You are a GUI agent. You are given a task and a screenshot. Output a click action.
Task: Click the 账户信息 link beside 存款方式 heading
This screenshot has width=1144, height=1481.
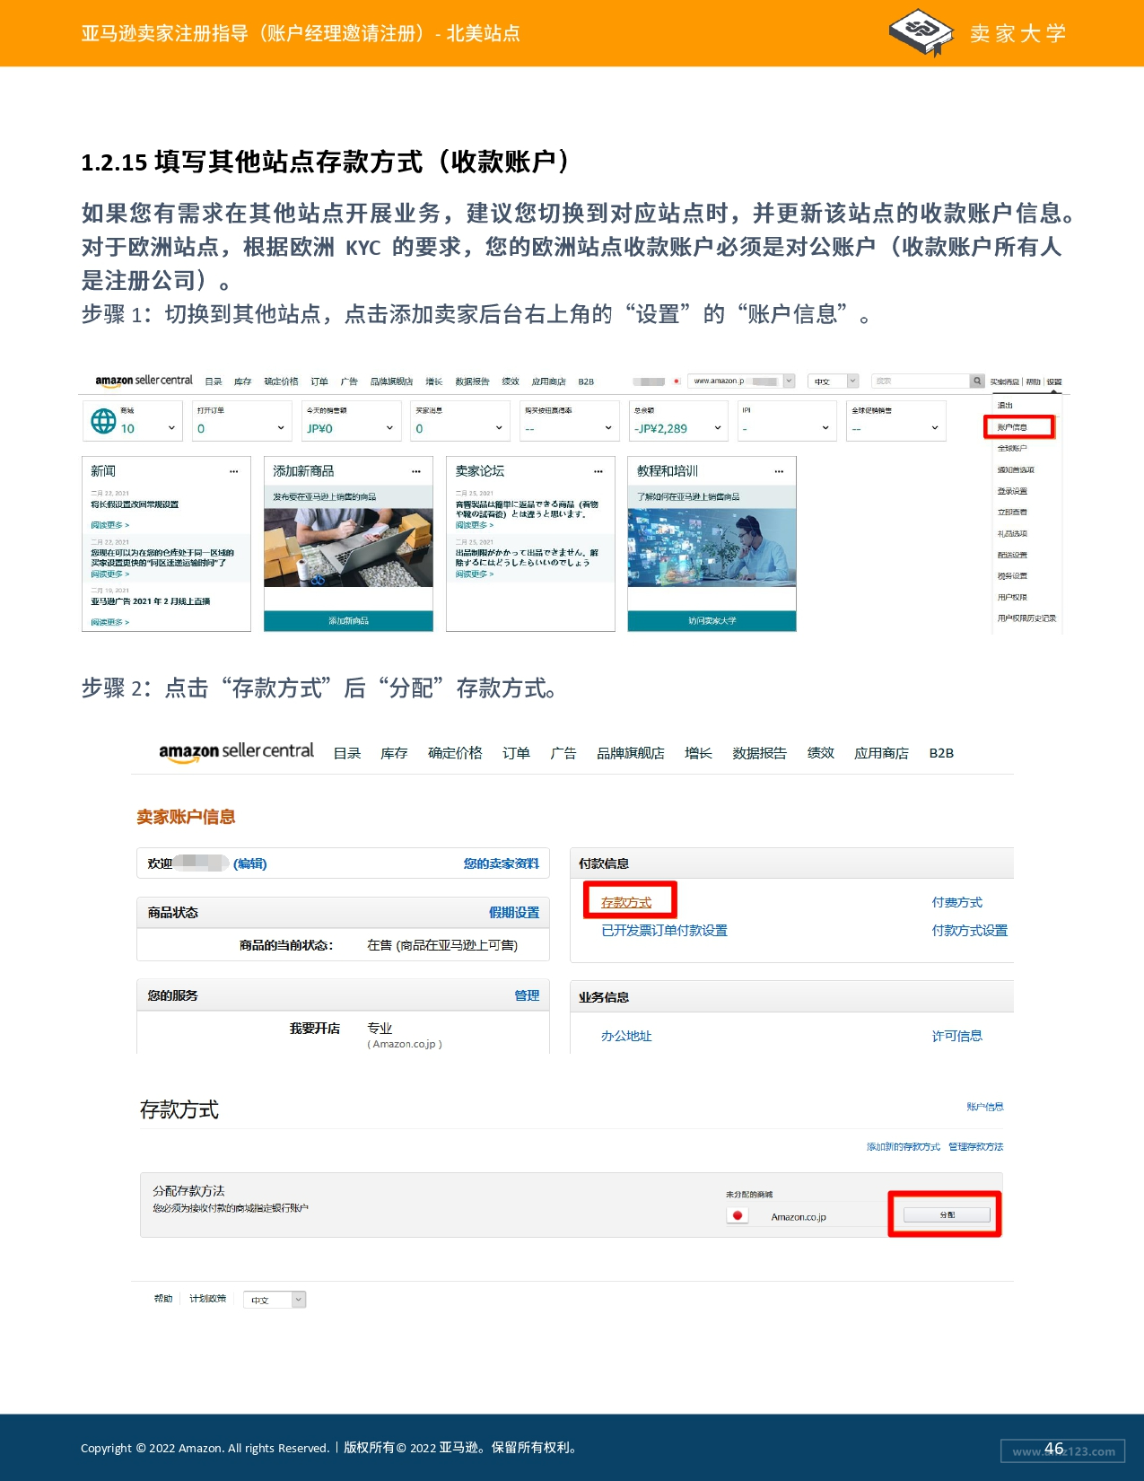(x=985, y=1107)
